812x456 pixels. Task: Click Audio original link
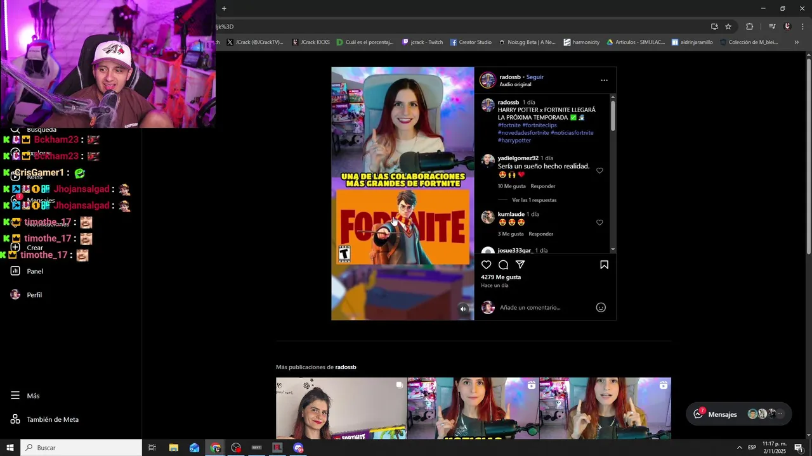pos(515,84)
